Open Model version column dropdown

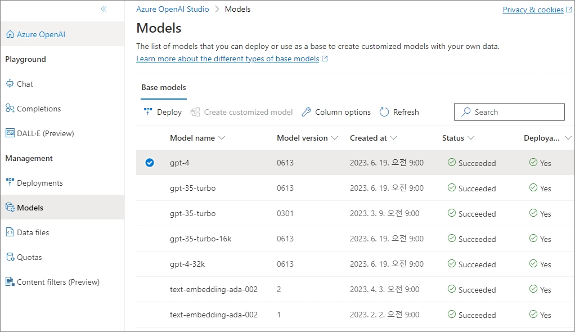pos(334,138)
